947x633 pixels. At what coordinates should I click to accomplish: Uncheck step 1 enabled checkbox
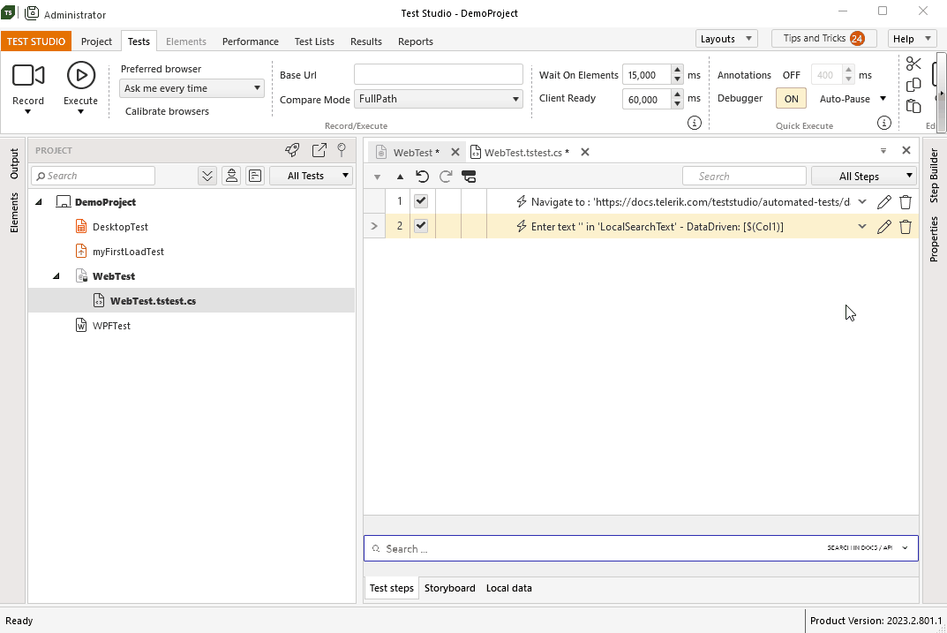click(421, 200)
